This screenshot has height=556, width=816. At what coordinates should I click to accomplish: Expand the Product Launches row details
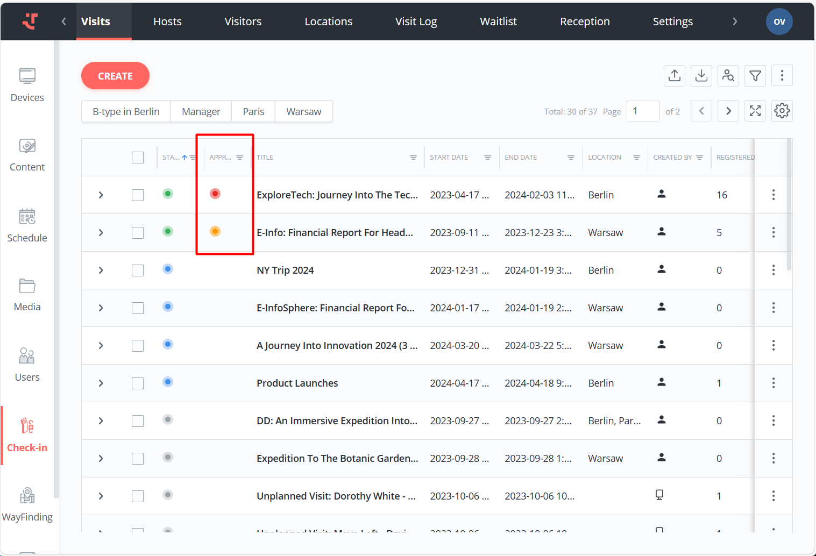pos(101,383)
